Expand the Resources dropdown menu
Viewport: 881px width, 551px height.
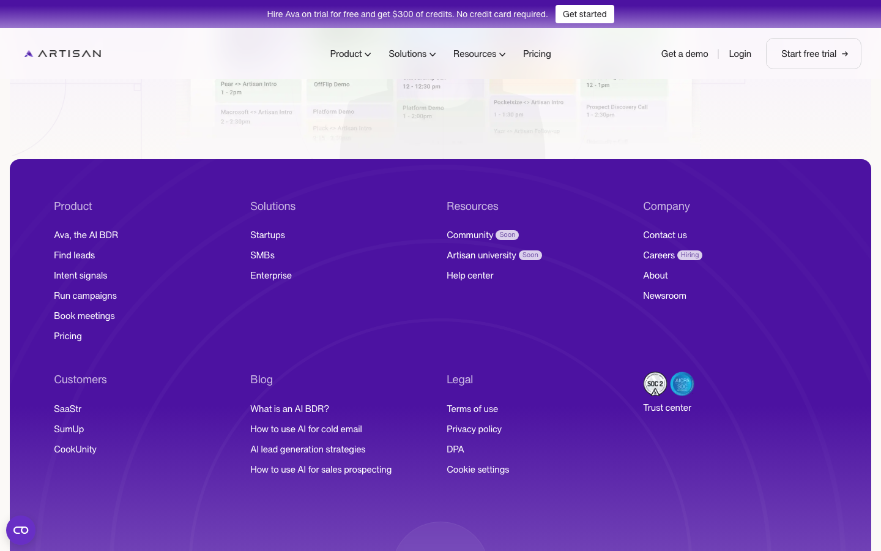(x=480, y=54)
